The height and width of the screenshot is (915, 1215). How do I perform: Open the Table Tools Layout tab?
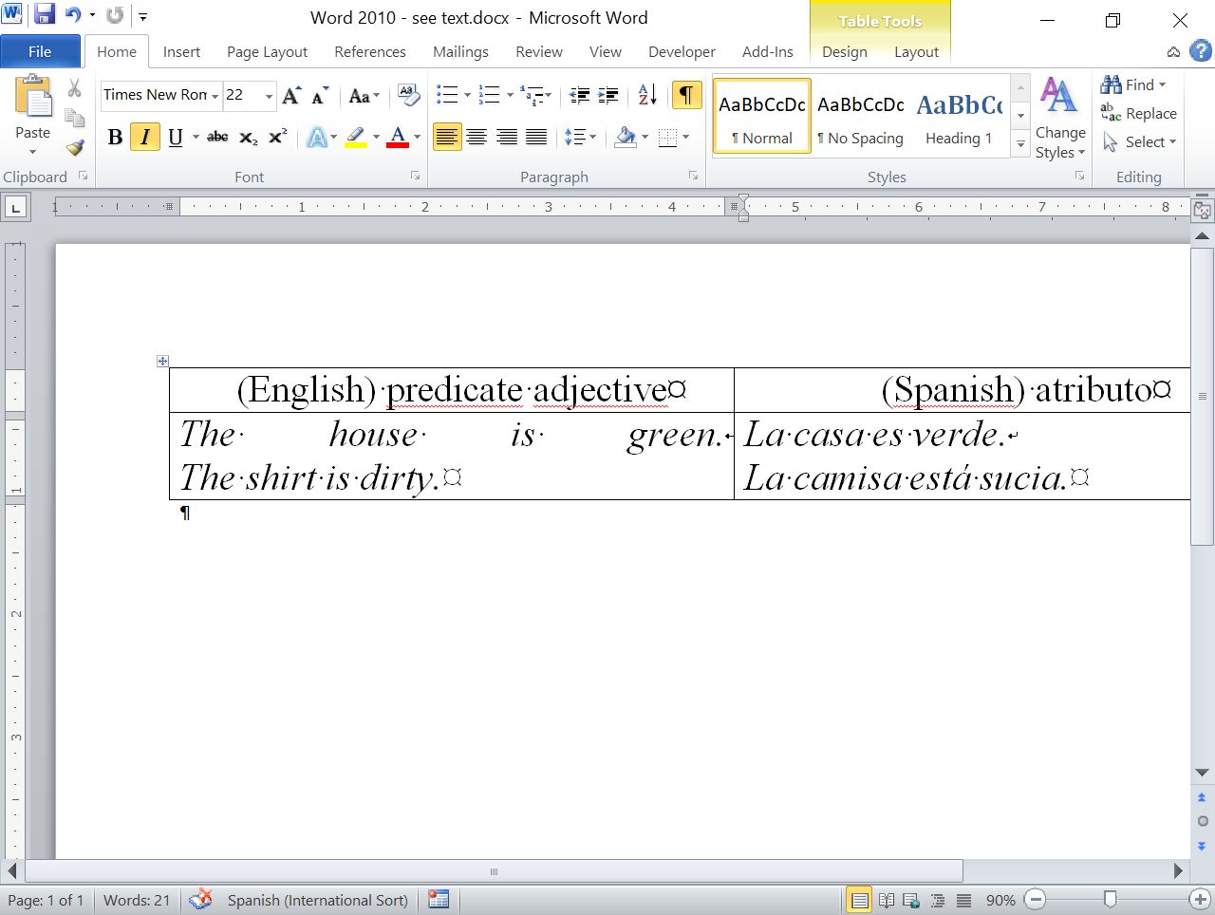tap(916, 52)
